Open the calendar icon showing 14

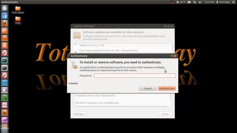point(4,105)
